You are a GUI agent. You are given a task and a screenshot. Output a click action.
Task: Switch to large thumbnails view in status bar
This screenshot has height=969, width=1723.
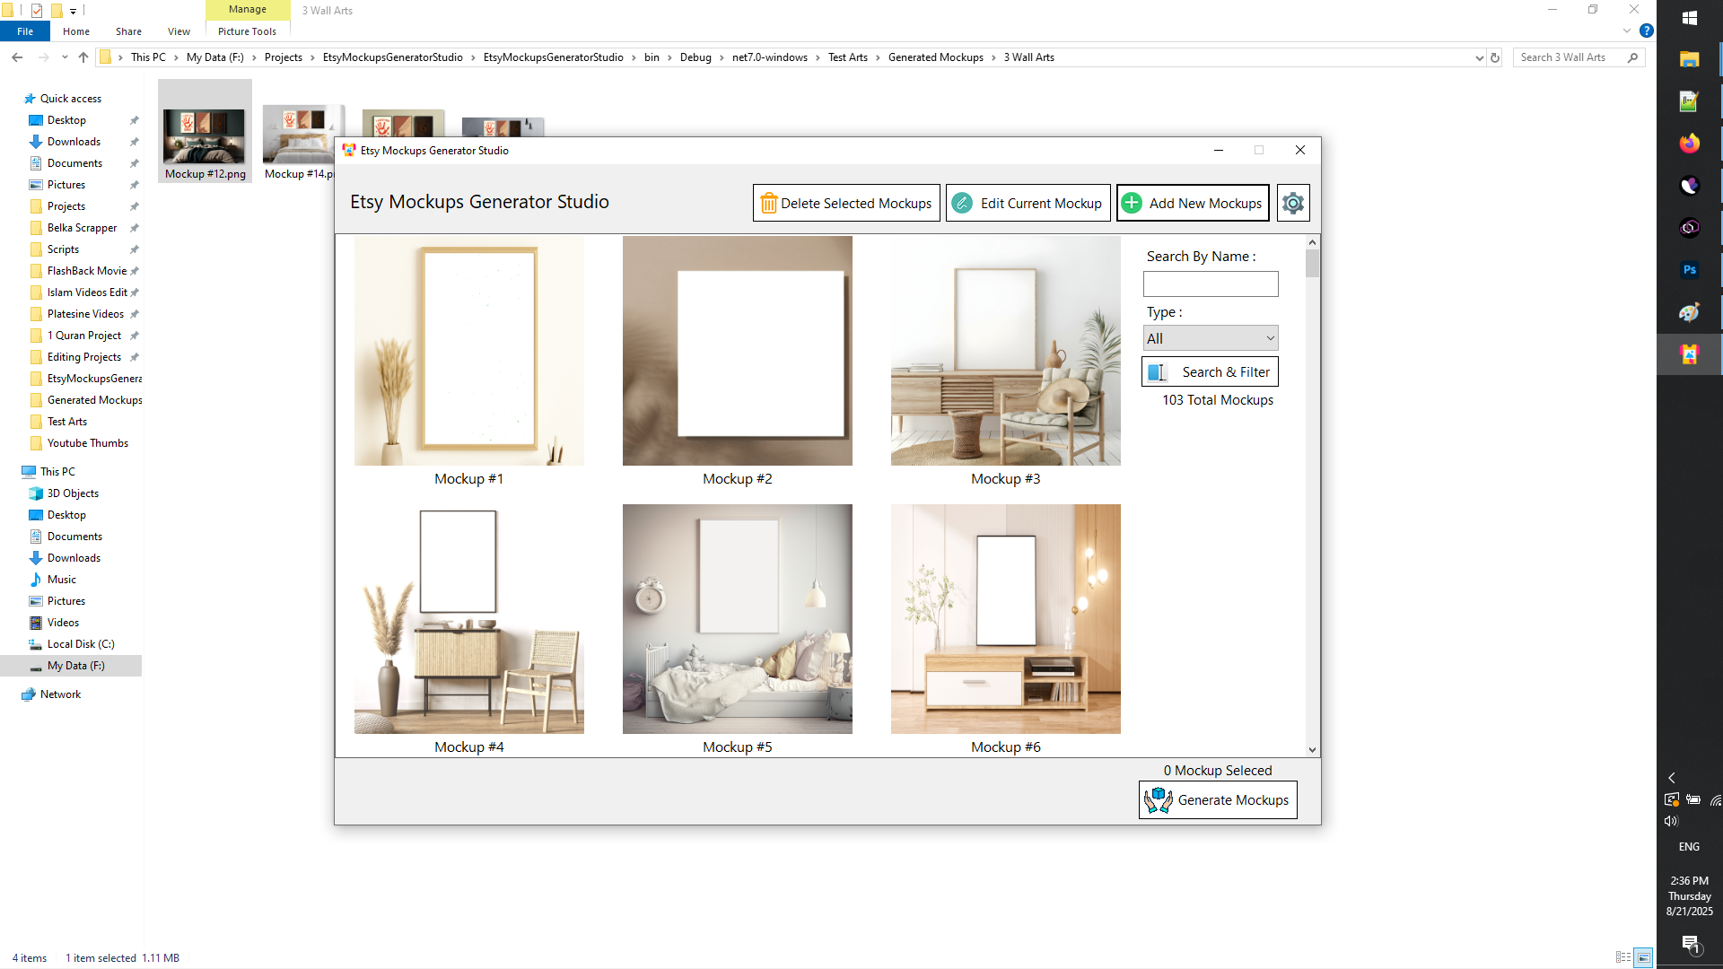1645,957
